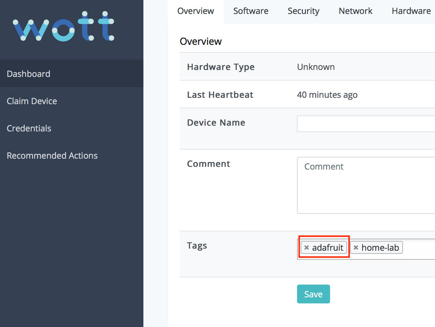Click empty space in Tags field

click(419, 248)
